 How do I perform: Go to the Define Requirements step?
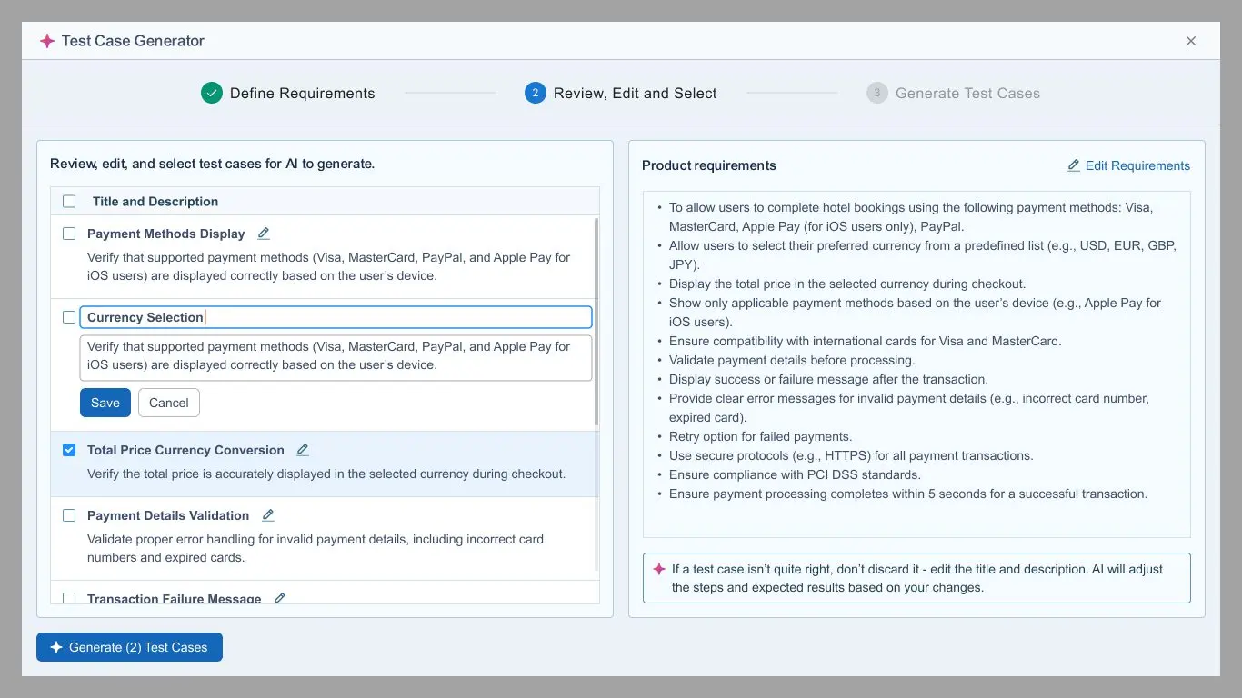[288, 93]
